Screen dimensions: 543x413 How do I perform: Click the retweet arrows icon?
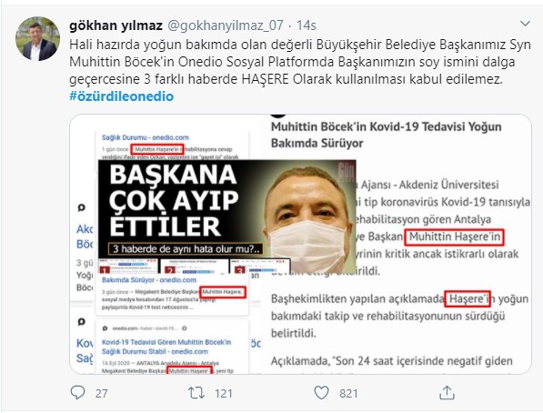click(196, 393)
